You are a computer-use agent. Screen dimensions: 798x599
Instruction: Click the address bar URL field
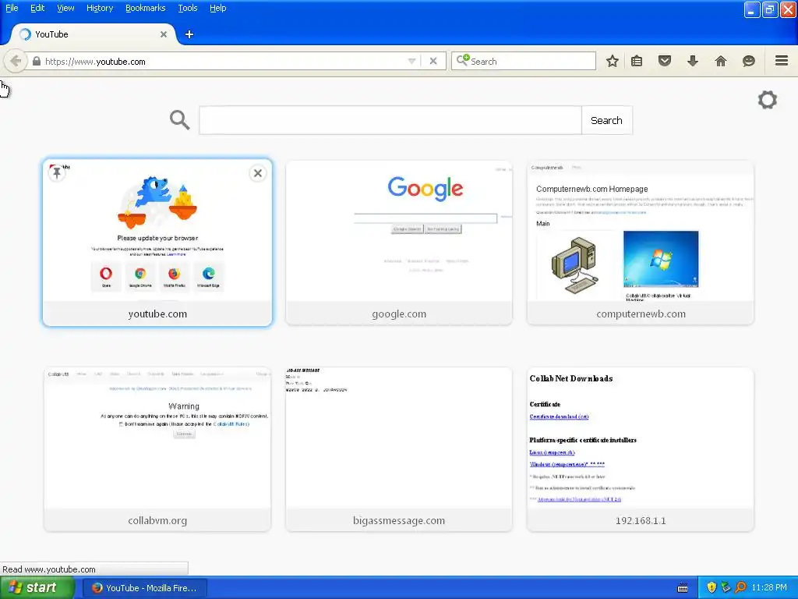(224, 61)
